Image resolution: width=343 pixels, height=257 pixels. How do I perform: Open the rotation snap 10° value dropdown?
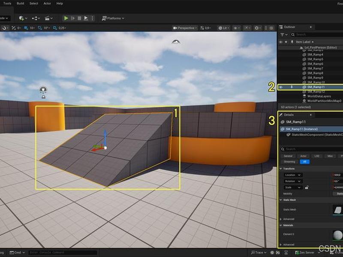[47, 28]
